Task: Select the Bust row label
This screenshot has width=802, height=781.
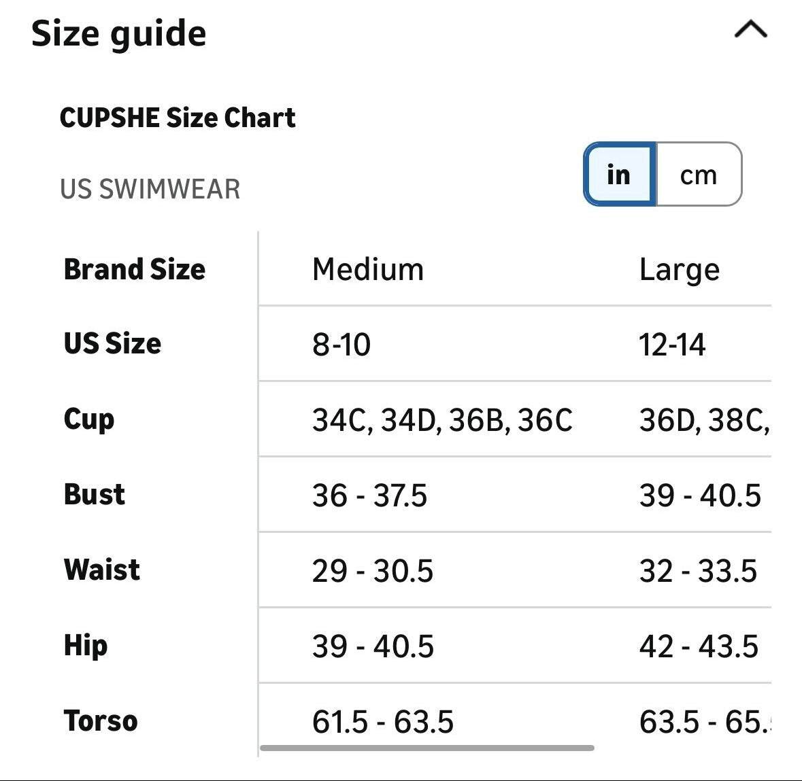Action: (93, 495)
